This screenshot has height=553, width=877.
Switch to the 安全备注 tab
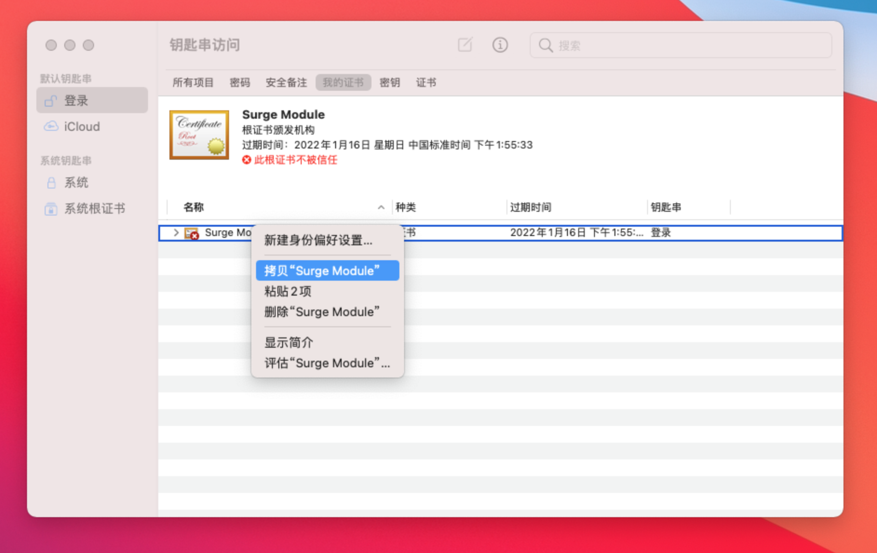pos(286,82)
